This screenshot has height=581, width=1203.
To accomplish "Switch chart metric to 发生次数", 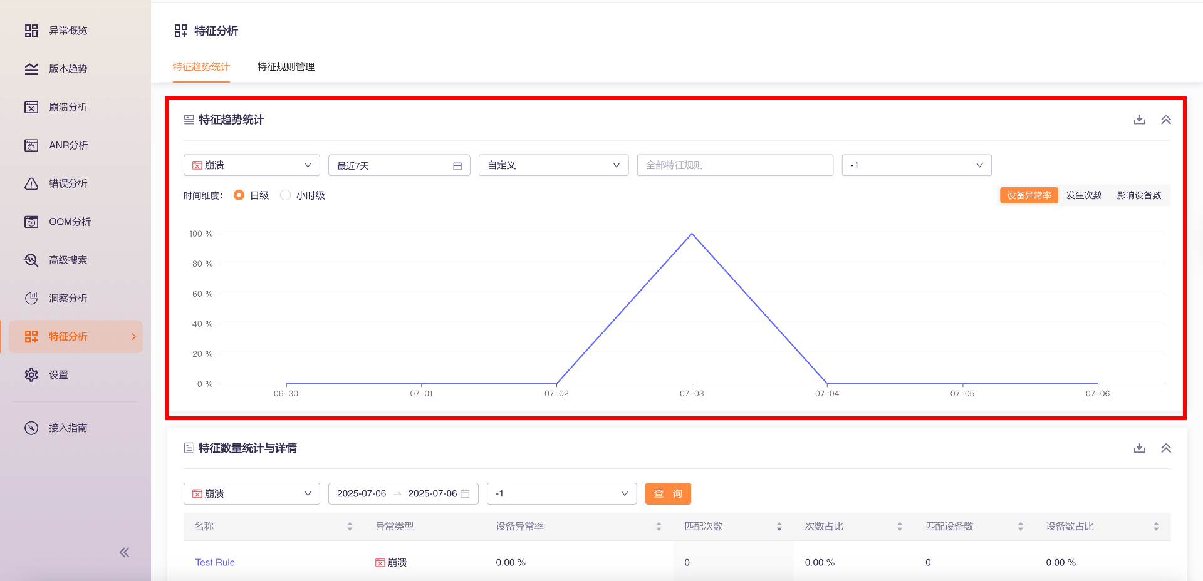I will tap(1083, 195).
